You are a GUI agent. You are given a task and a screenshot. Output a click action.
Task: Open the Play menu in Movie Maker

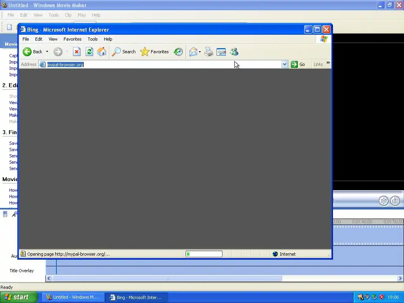click(x=82, y=15)
